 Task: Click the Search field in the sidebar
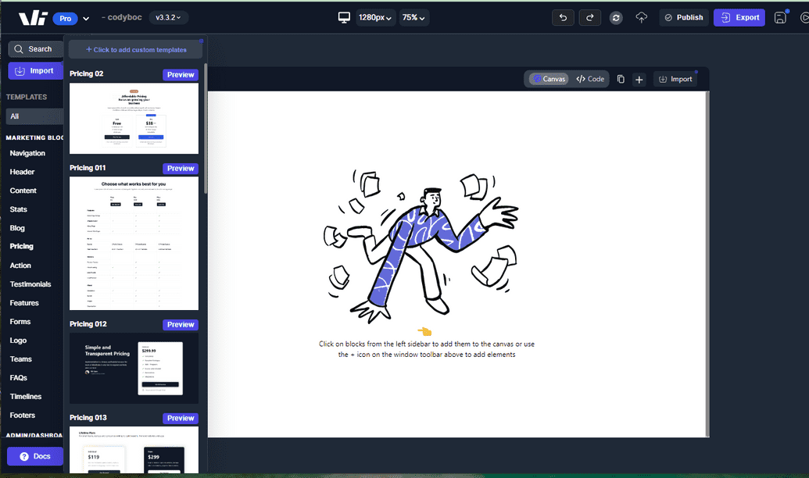[36, 49]
